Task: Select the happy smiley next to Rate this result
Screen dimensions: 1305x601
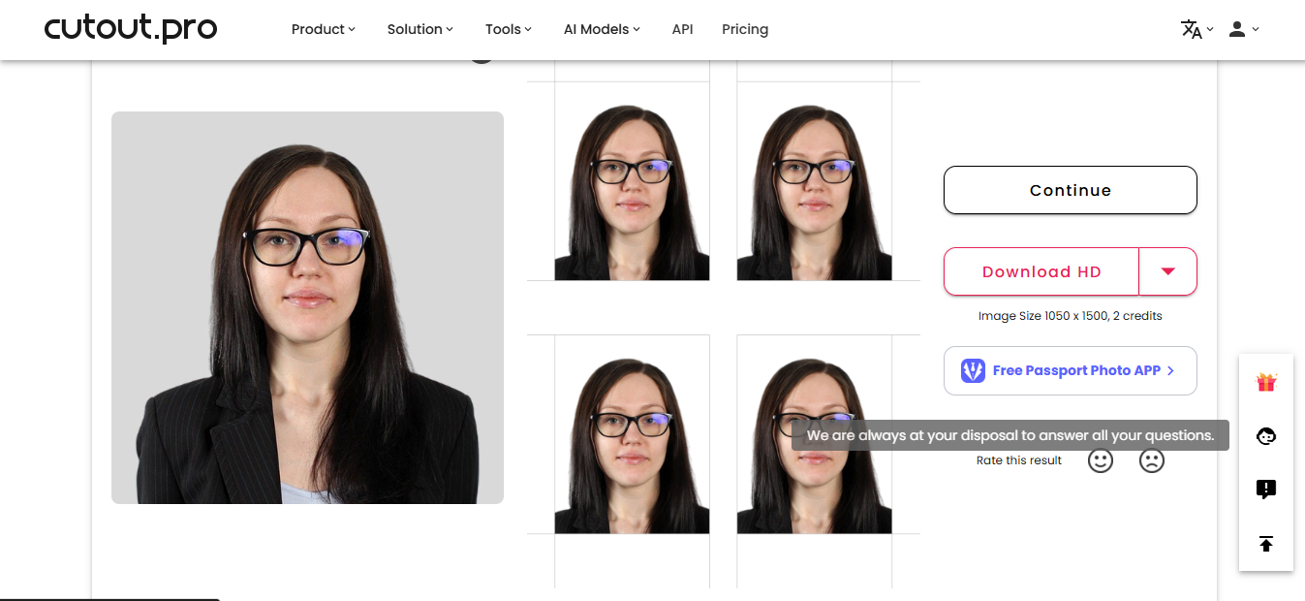Action: tap(1101, 460)
